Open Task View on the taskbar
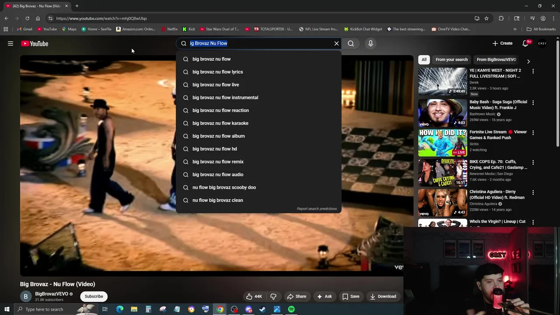Screen dimensions: 560x315 coord(105,309)
